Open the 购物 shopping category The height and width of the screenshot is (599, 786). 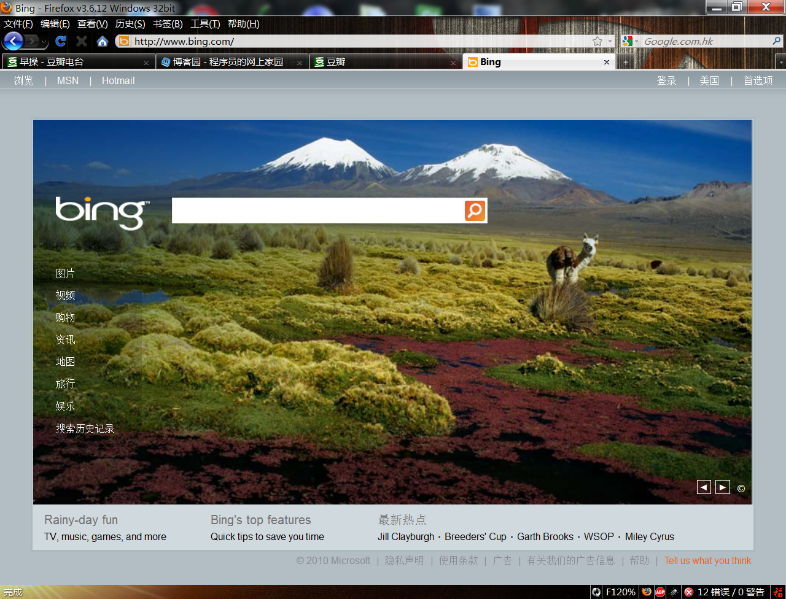[x=65, y=317]
